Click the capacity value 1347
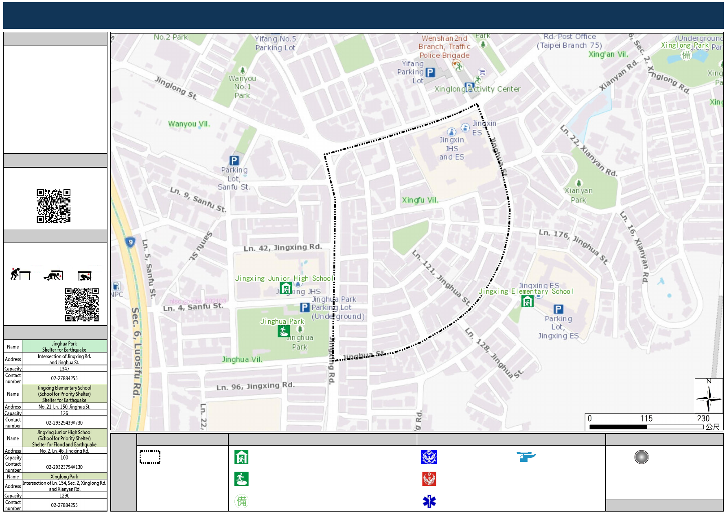The image size is (727, 514). pyautogui.click(x=64, y=369)
